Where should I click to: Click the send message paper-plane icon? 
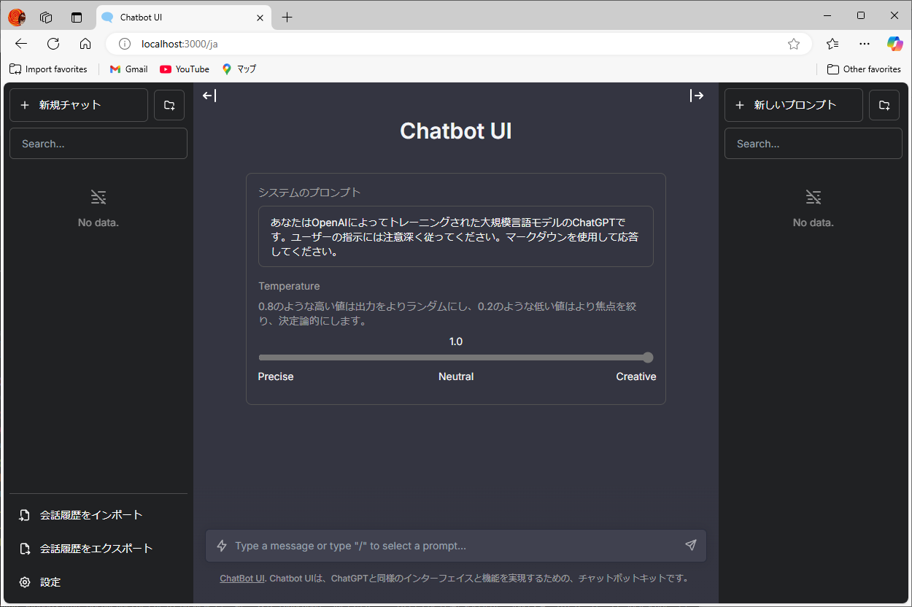click(x=691, y=545)
